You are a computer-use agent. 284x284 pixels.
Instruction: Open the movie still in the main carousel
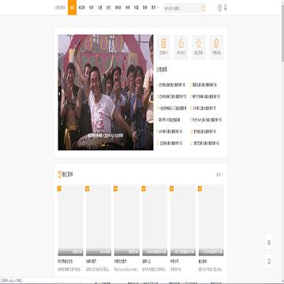[x=106, y=92]
